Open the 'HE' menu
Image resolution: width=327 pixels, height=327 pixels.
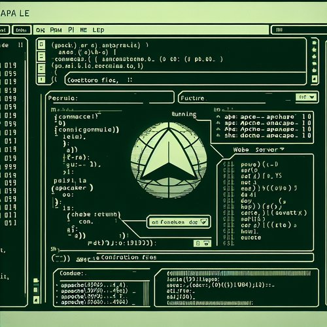coord(84,30)
